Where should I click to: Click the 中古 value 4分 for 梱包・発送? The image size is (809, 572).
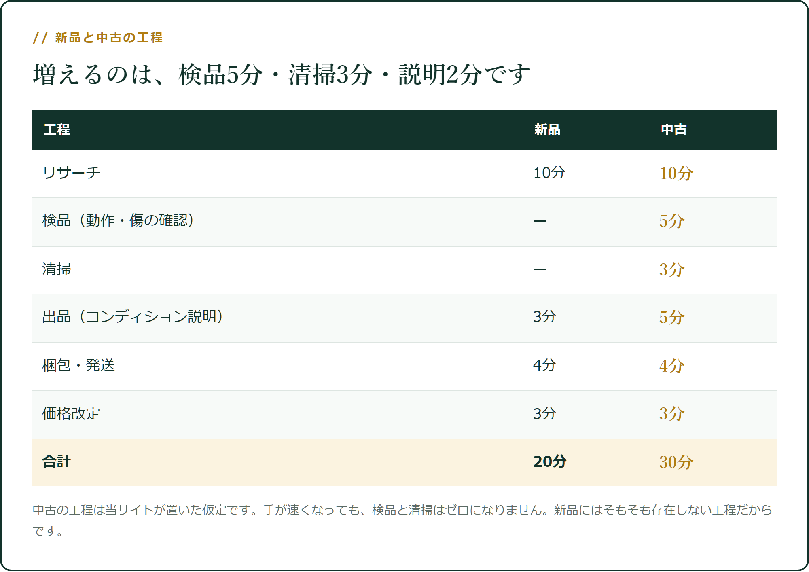(x=671, y=366)
